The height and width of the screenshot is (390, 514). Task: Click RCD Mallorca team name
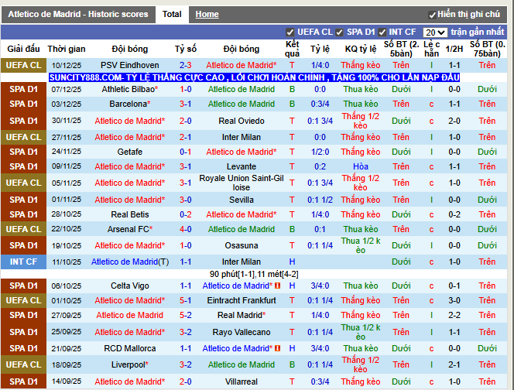130,348
